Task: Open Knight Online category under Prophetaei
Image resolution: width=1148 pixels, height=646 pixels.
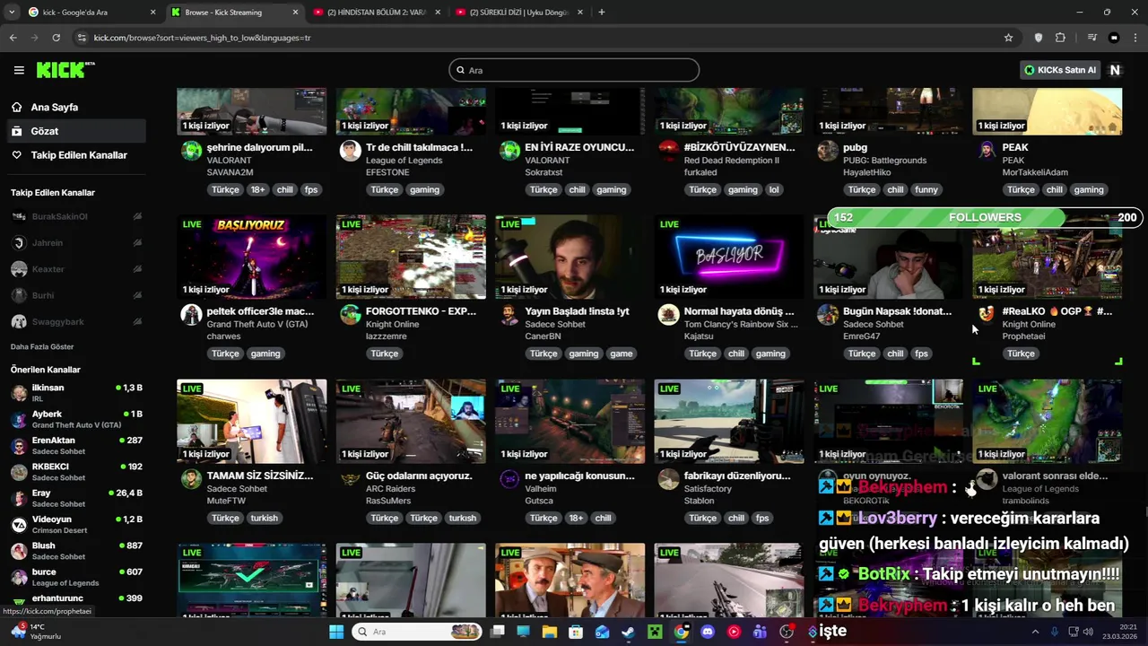Action: [x=1029, y=324]
